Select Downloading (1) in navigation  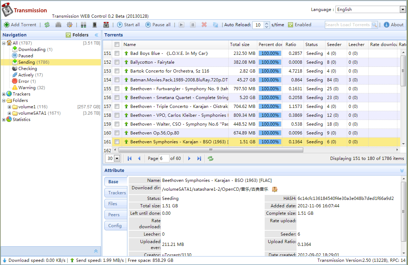33,50
